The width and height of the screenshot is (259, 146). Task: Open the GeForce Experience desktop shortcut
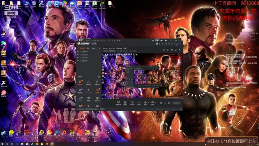[102, 5]
